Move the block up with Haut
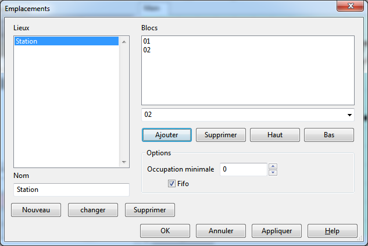Image resolution: width=368 pixels, height=246 pixels. 275,134
